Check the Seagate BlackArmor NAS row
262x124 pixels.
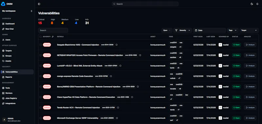click(x=41, y=45)
